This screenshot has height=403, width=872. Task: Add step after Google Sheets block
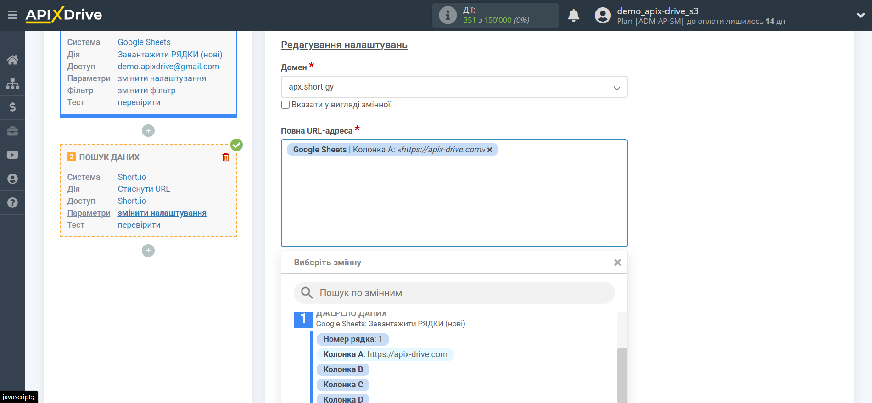[148, 131]
